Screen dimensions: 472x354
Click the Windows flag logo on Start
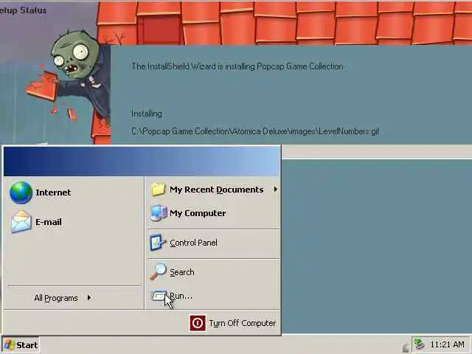(x=9, y=345)
